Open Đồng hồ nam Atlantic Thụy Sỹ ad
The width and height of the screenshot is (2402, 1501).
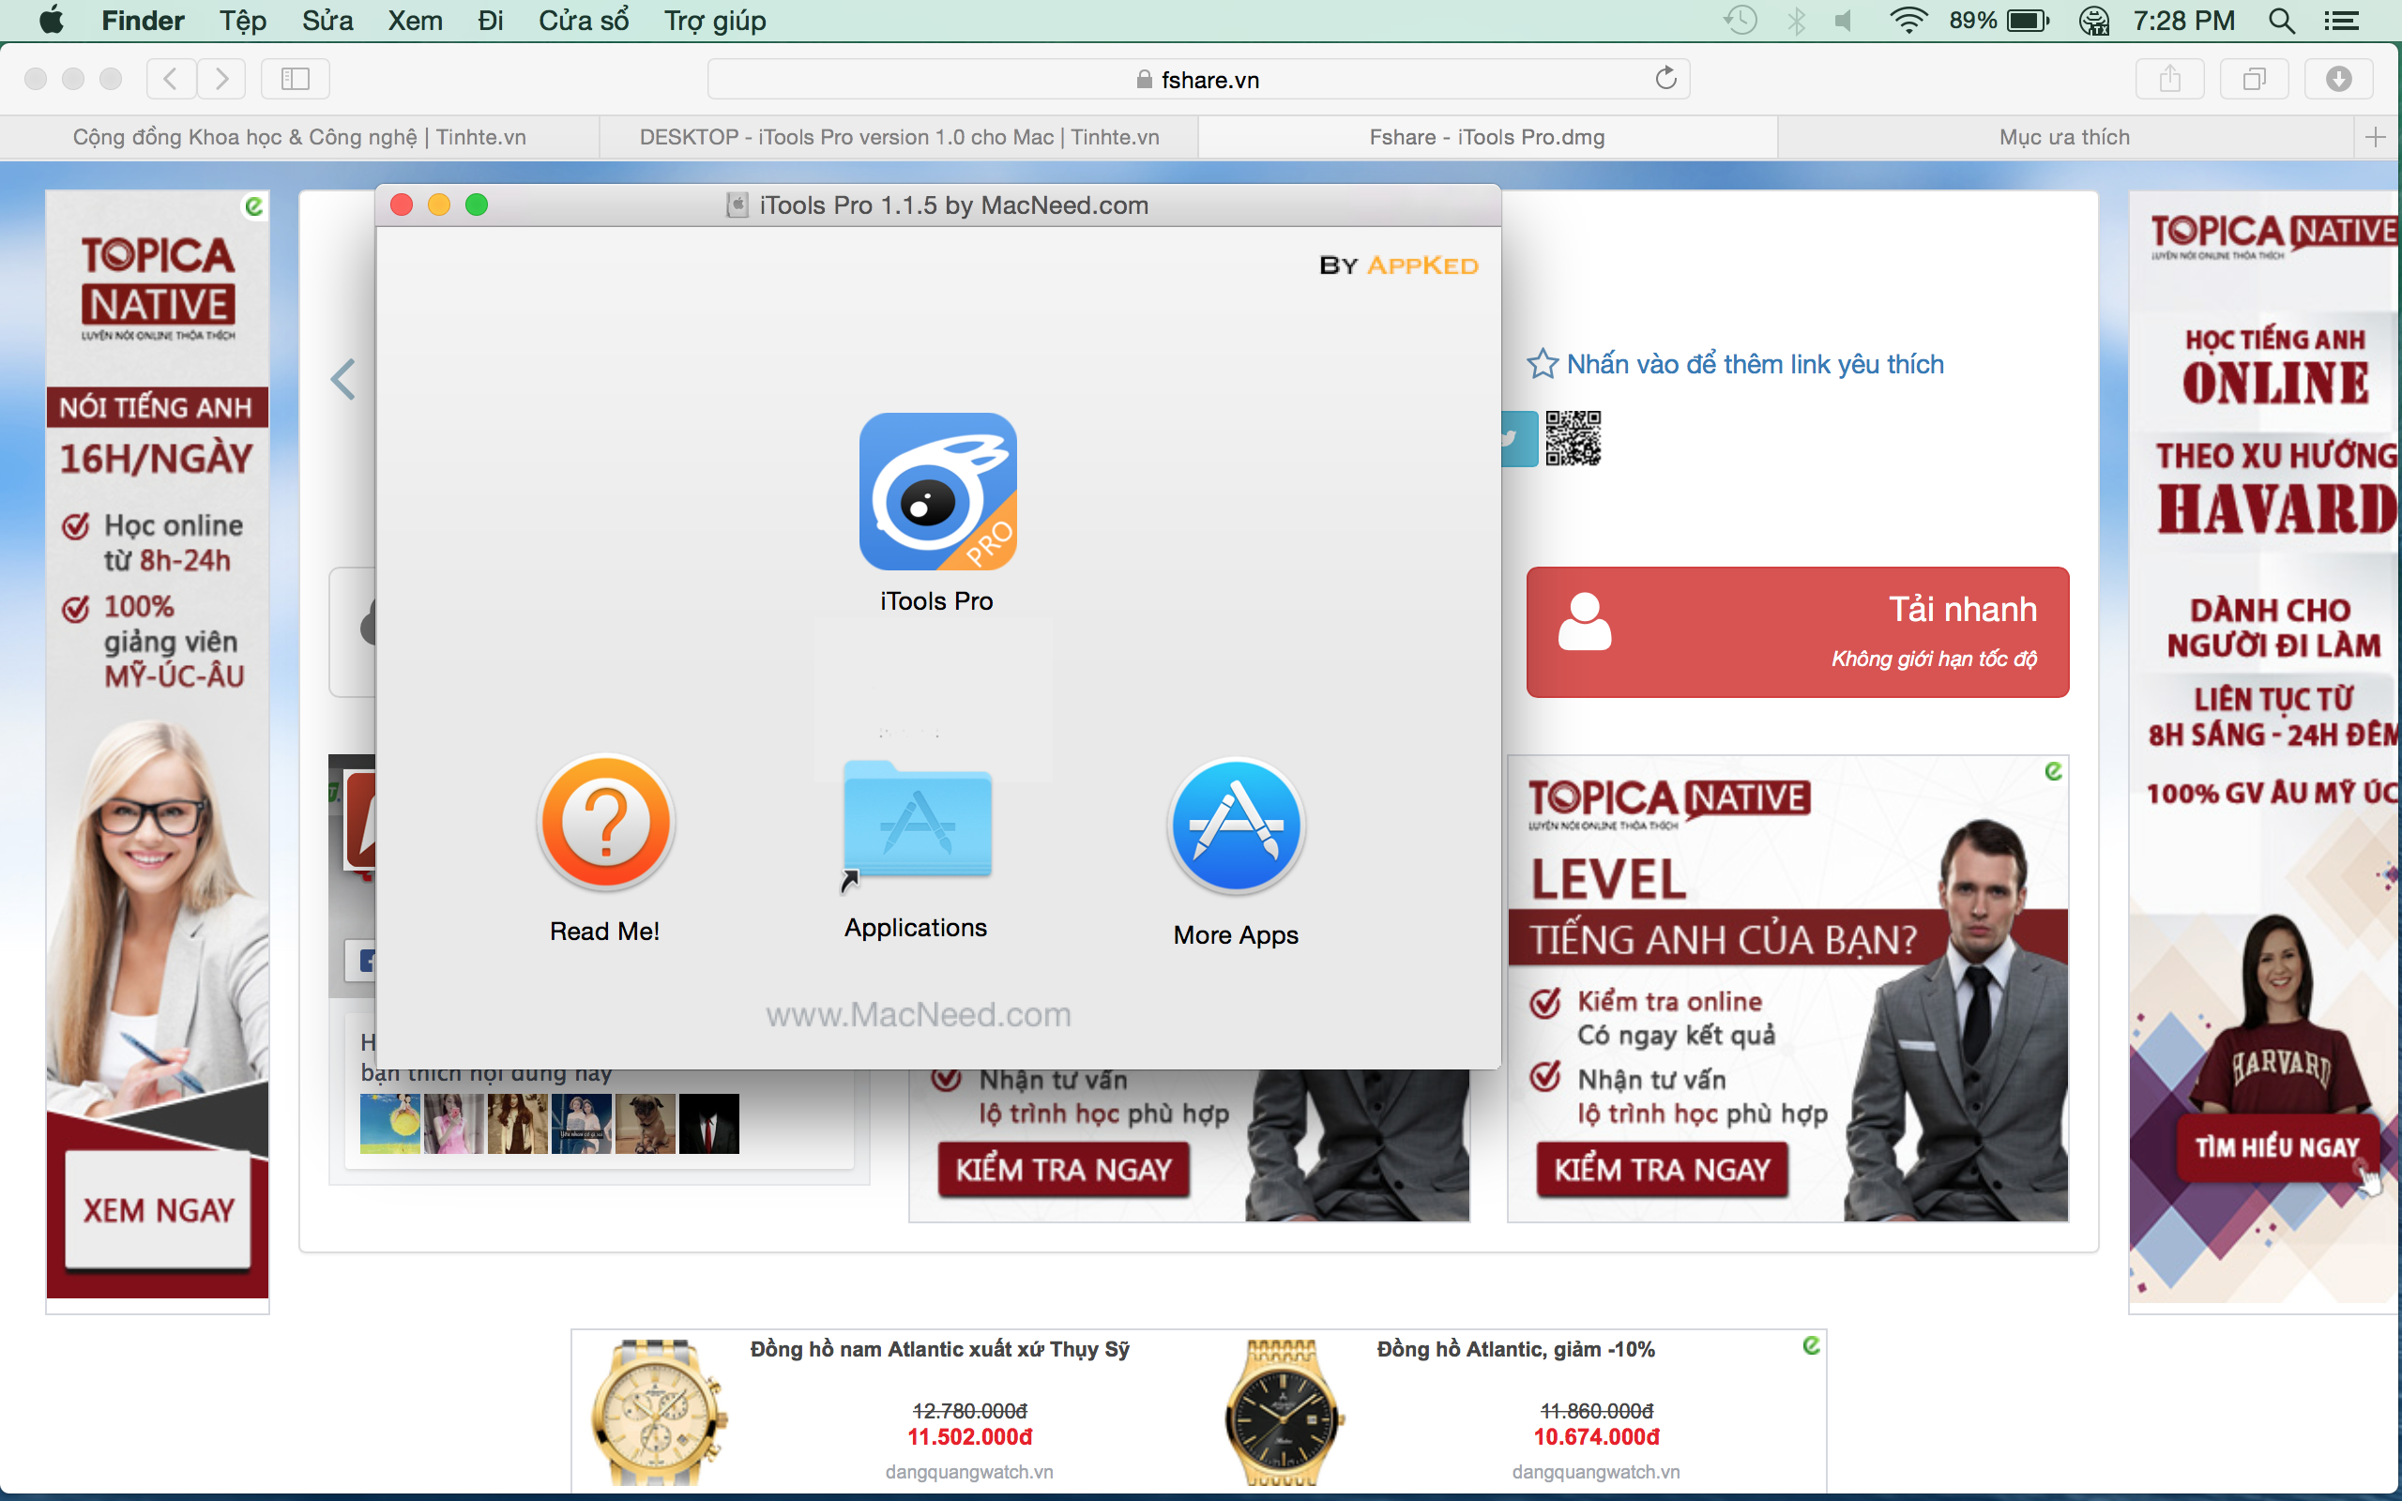click(940, 1349)
